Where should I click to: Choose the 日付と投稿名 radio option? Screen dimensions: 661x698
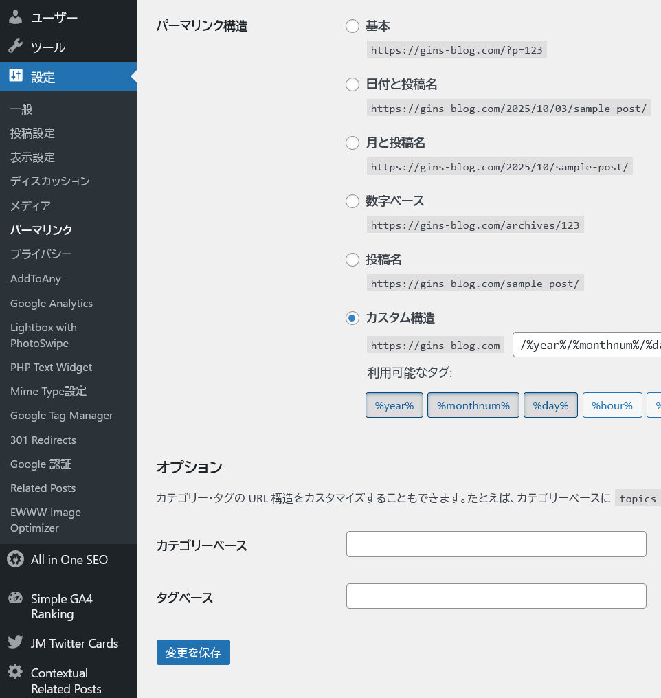352,85
